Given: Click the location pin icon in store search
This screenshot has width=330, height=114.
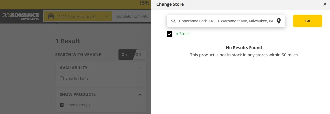Looking at the screenshot, I should (x=279, y=21).
